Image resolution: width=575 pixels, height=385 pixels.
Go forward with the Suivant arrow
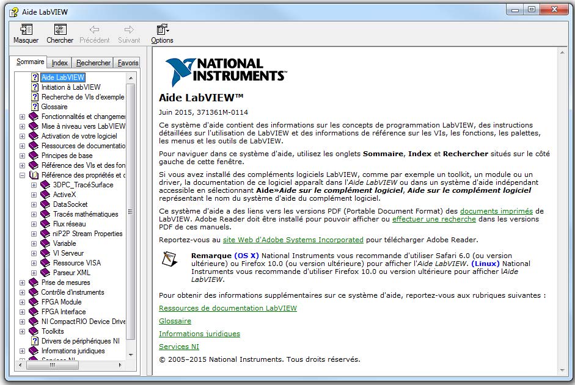129,30
